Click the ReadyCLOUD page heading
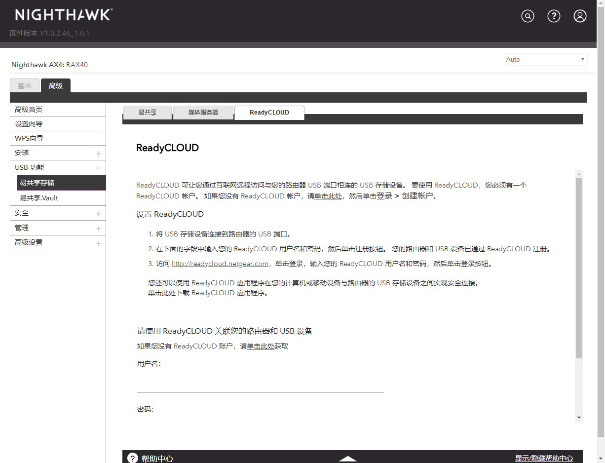Image resolution: width=605 pixels, height=463 pixels. (x=167, y=148)
